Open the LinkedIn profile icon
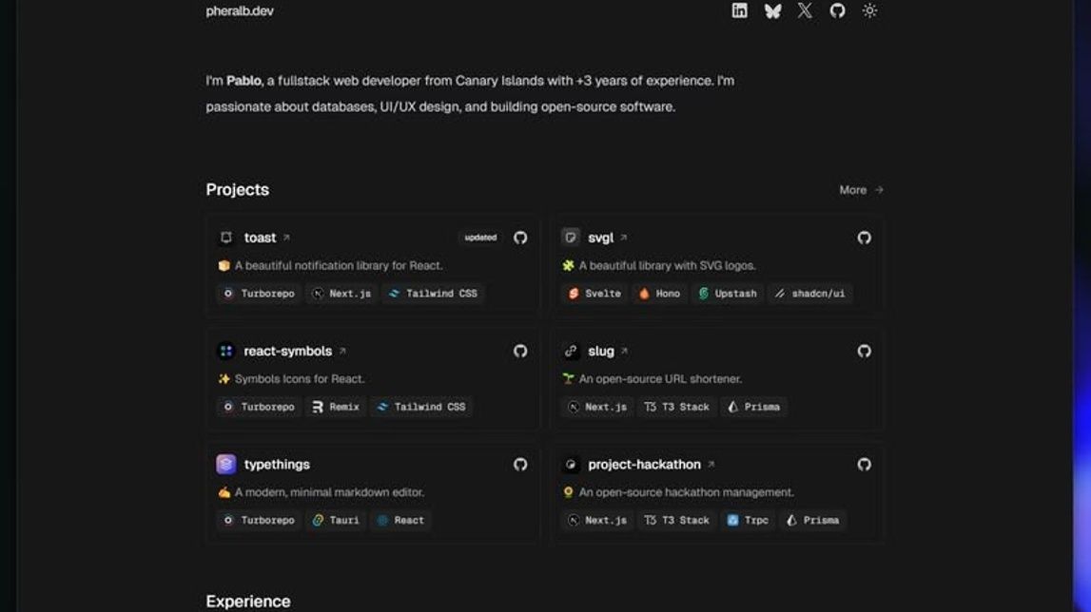The image size is (1091, 612). click(740, 10)
